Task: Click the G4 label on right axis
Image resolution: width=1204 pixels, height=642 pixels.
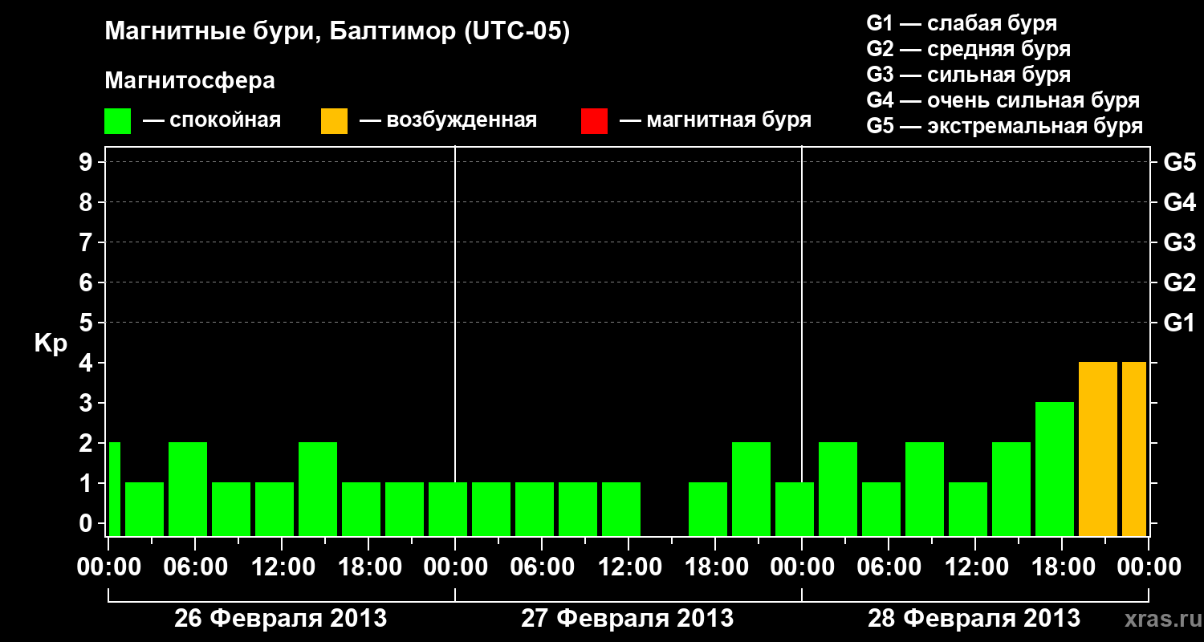Action: (x=1179, y=202)
